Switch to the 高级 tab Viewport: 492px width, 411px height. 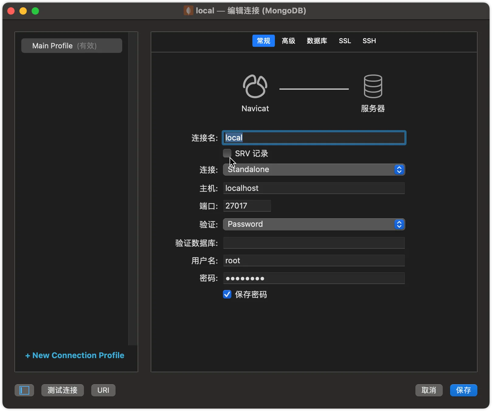tap(288, 41)
